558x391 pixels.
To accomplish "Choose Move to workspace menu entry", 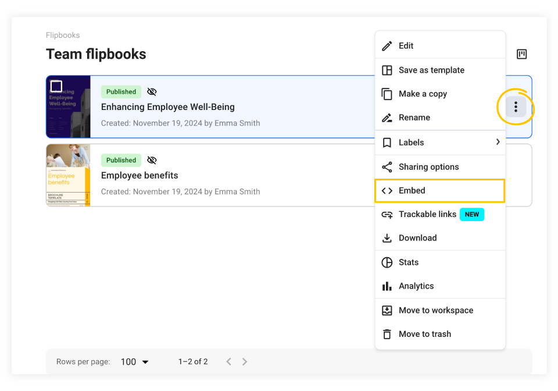I will 436,310.
